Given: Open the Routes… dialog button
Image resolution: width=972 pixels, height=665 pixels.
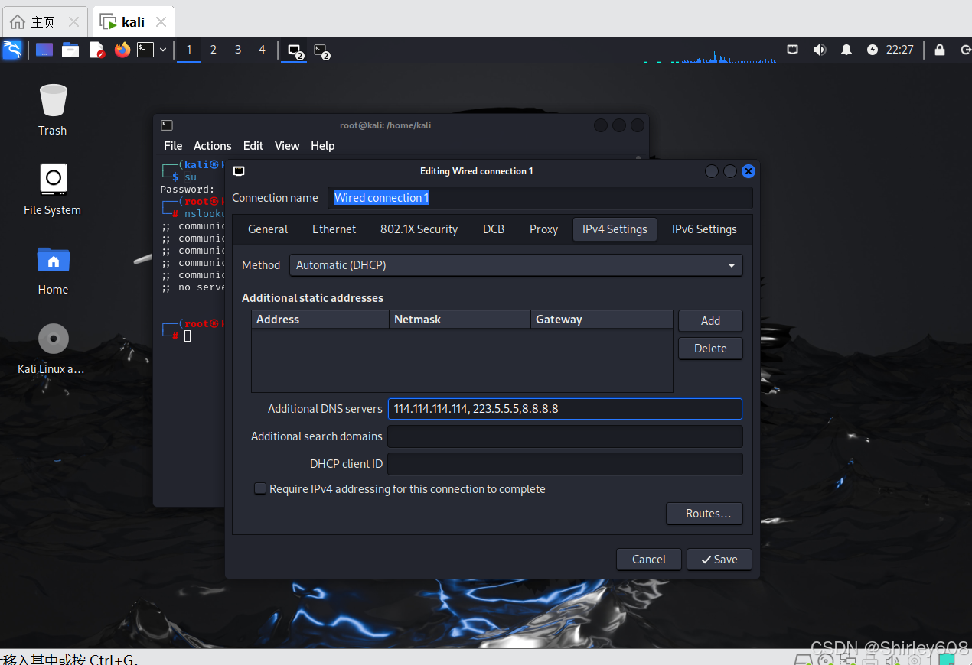Looking at the screenshot, I should coord(704,514).
